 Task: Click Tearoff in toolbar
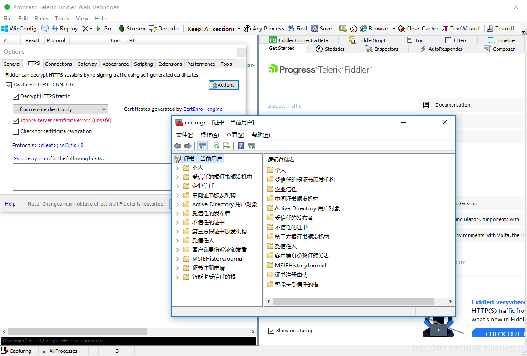pos(501,29)
